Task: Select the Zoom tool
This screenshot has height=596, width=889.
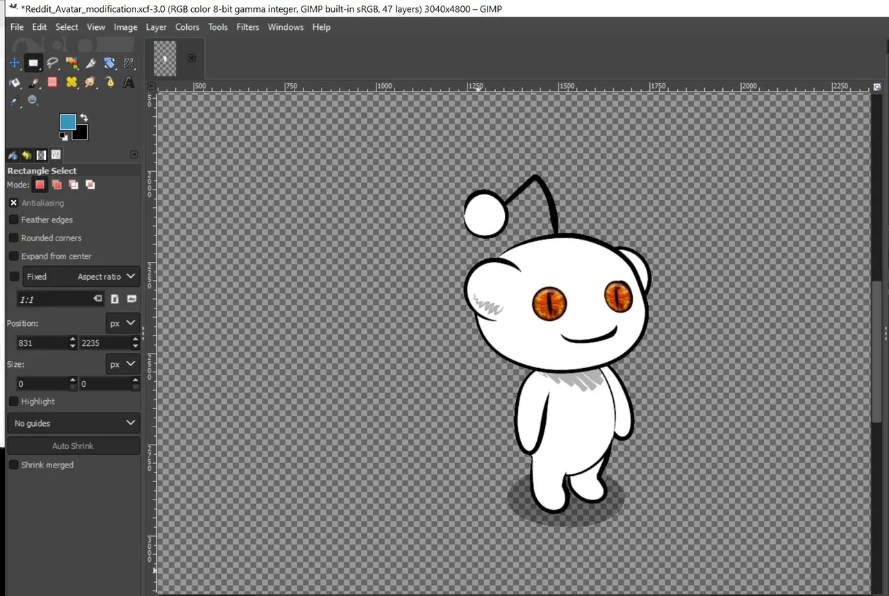Action: (x=33, y=101)
